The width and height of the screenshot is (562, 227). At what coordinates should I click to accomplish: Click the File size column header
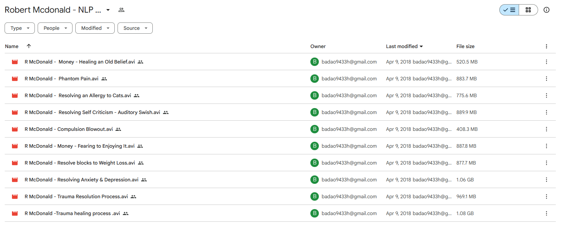(465, 46)
